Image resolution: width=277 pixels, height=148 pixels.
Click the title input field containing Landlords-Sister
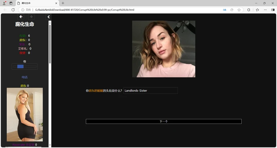150,91
